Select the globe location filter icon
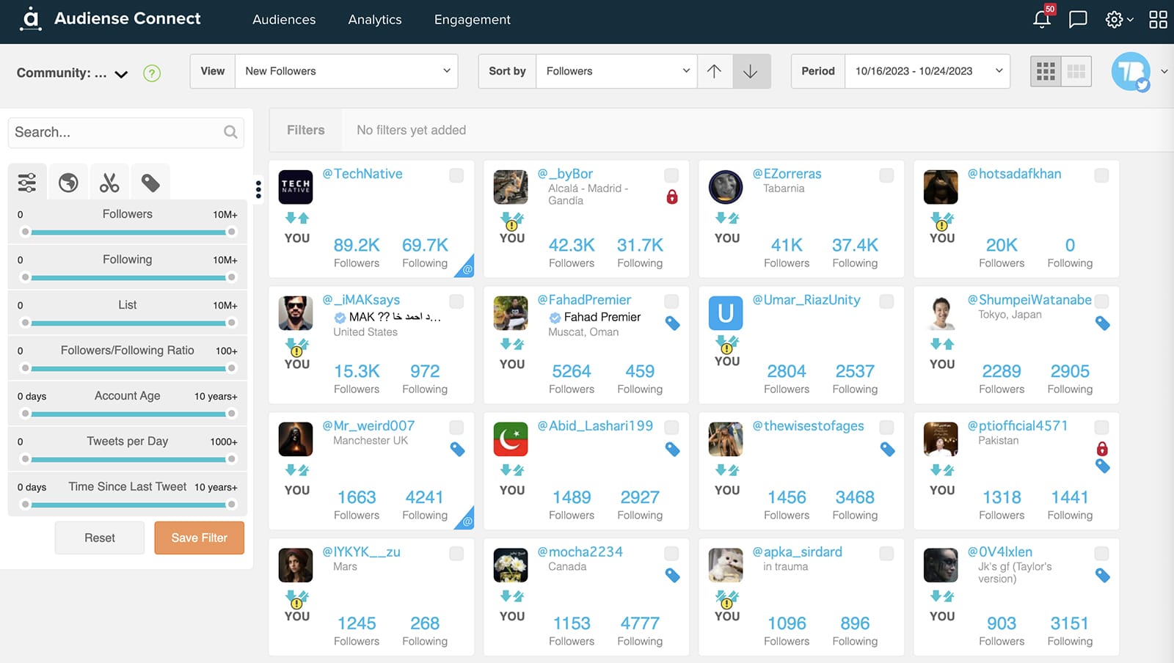Screen dimensions: 1174x663 [68, 181]
